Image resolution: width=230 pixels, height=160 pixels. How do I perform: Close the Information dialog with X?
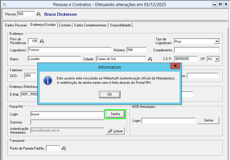point(175,67)
